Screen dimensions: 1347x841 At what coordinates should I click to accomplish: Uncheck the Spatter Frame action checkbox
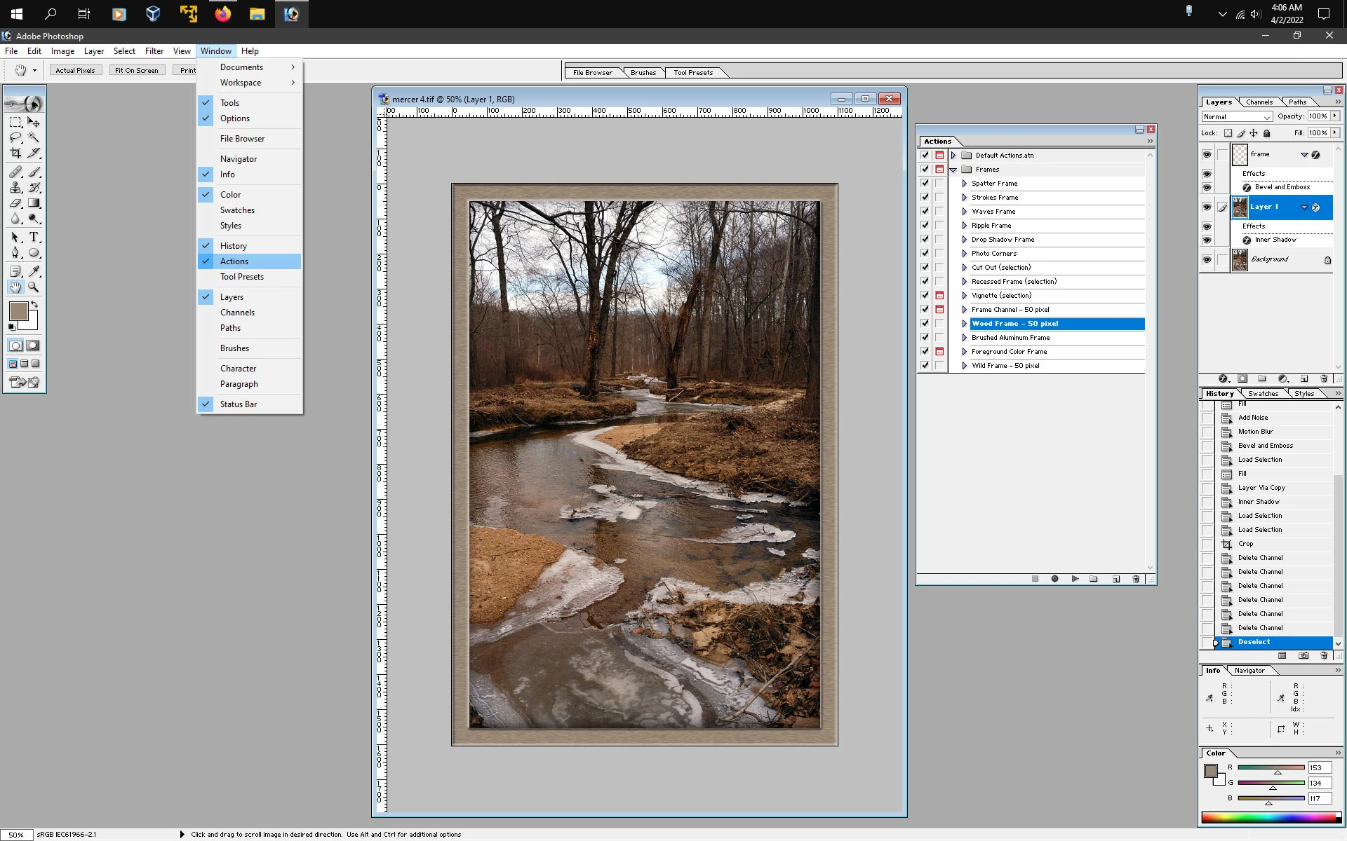pyautogui.click(x=925, y=184)
